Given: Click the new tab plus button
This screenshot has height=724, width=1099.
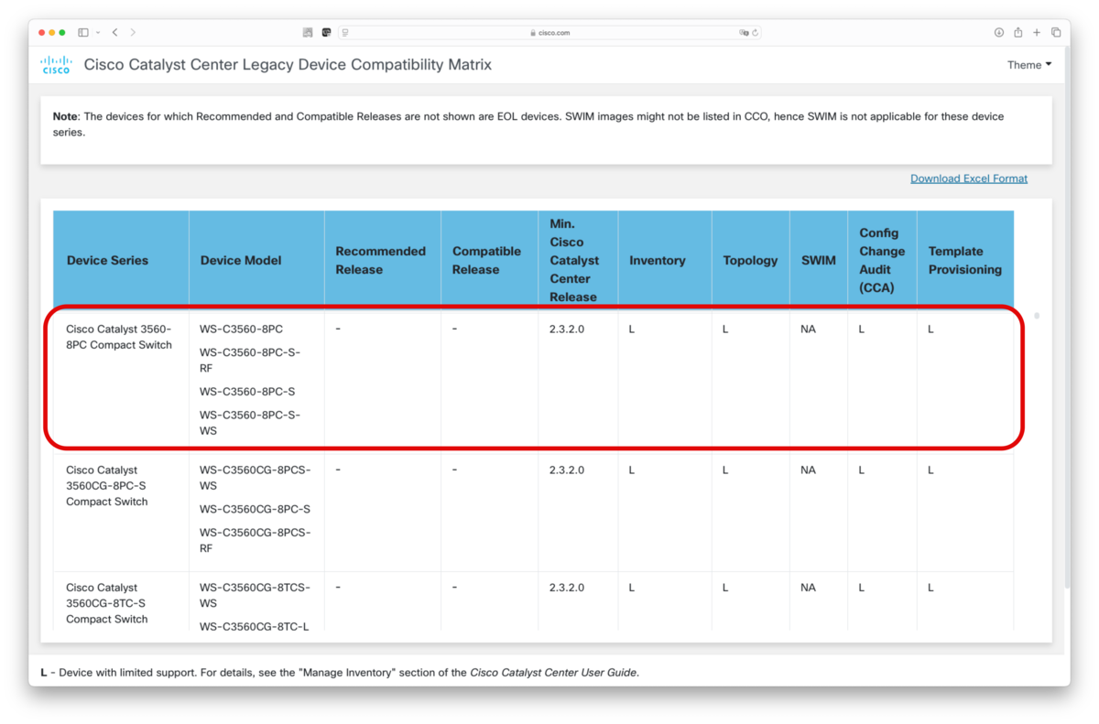Looking at the screenshot, I should (1036, 32).
